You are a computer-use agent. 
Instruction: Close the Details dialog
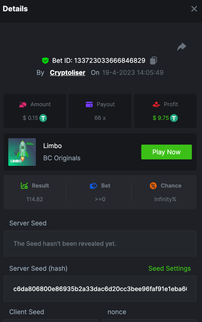point(194,9)
